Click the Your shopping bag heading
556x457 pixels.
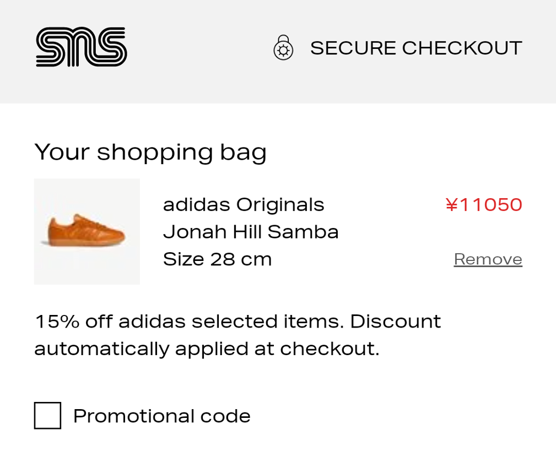click(150, 152)
